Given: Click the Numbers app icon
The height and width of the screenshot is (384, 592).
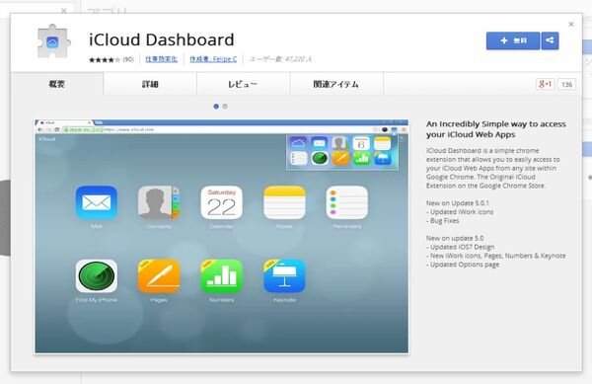Looking at the screenshot, I should (x=221, y=276).
